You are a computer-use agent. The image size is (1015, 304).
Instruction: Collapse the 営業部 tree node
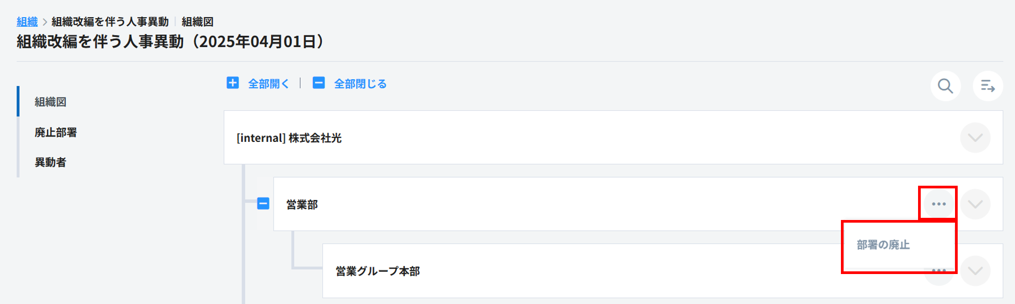click(x=263, y=204)
